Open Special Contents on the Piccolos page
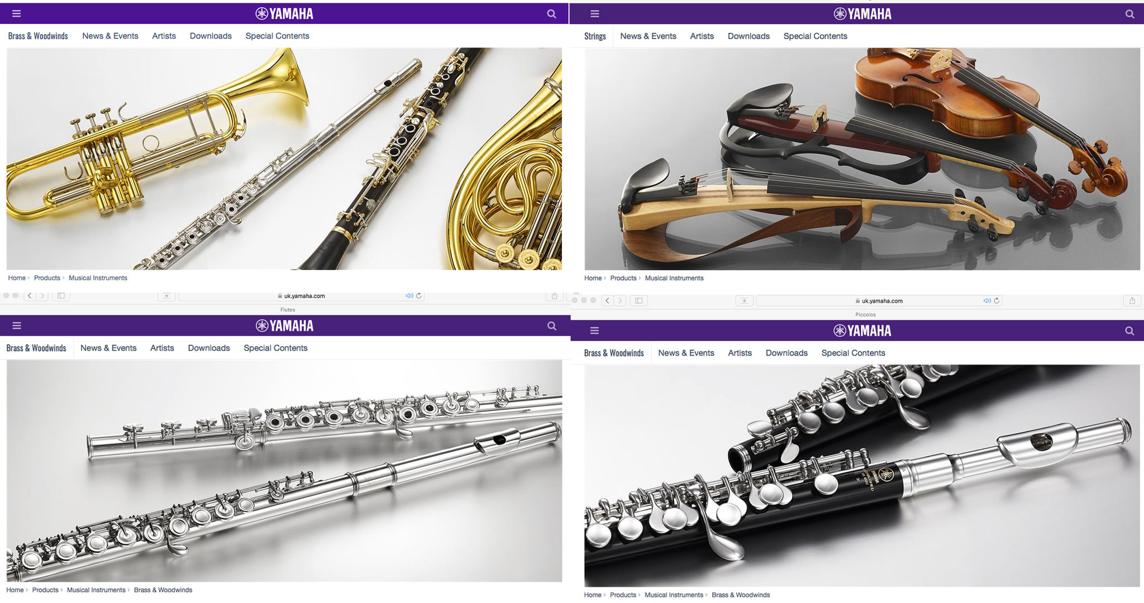The width and height of the screenshot is (1144, 603). coord(853,353)
